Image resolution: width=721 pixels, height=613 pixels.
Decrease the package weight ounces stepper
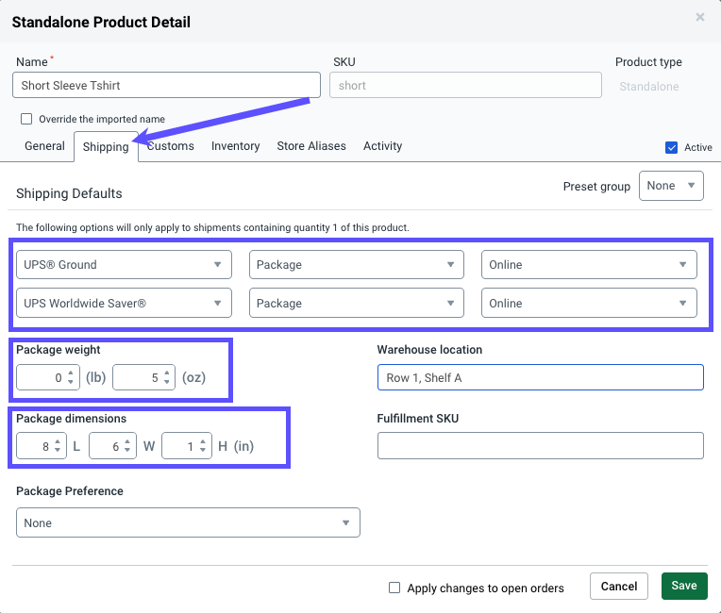(167, 383)
